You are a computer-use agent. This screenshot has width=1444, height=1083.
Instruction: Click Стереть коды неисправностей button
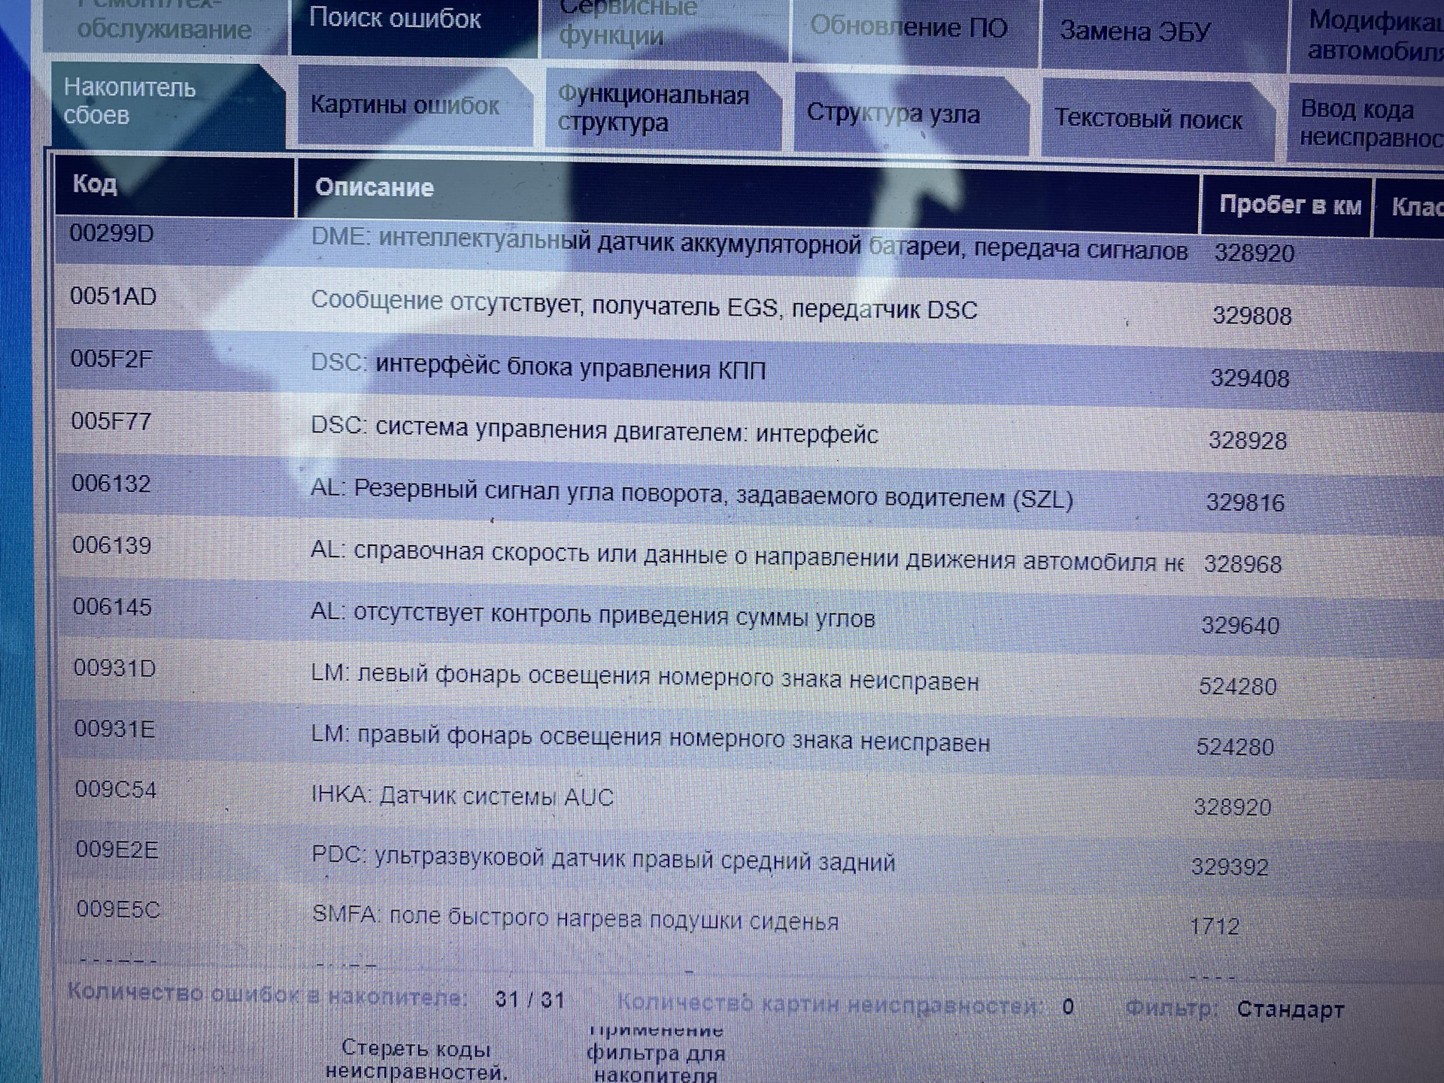pyautogui.click(x=416, y=1059)
